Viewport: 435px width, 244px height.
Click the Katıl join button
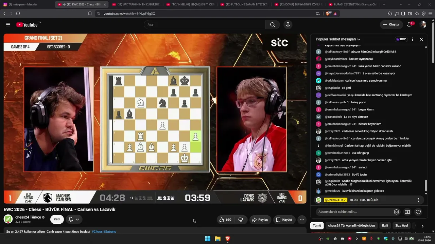pos(57,219)
